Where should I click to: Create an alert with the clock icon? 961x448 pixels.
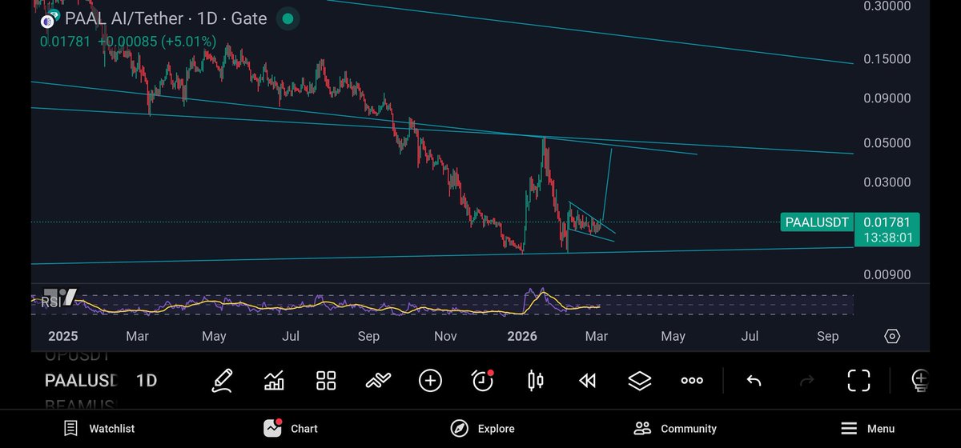point(482,381)
